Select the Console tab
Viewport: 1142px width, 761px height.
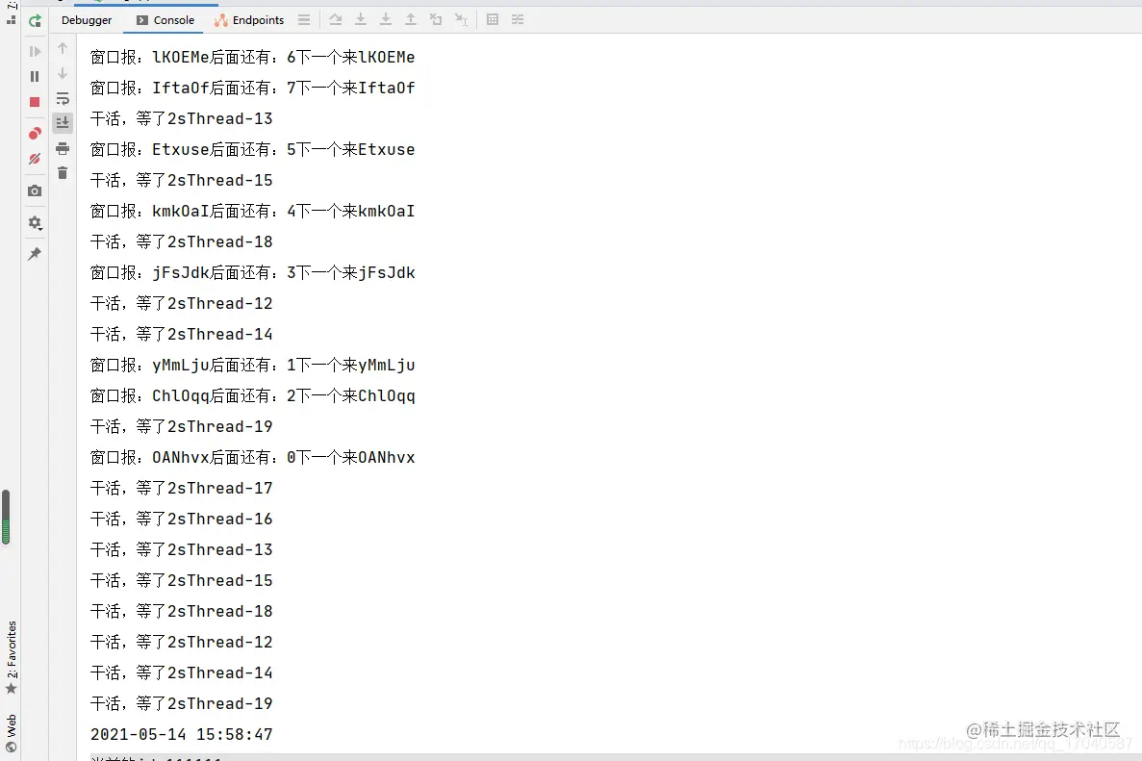tap(165, 19)
